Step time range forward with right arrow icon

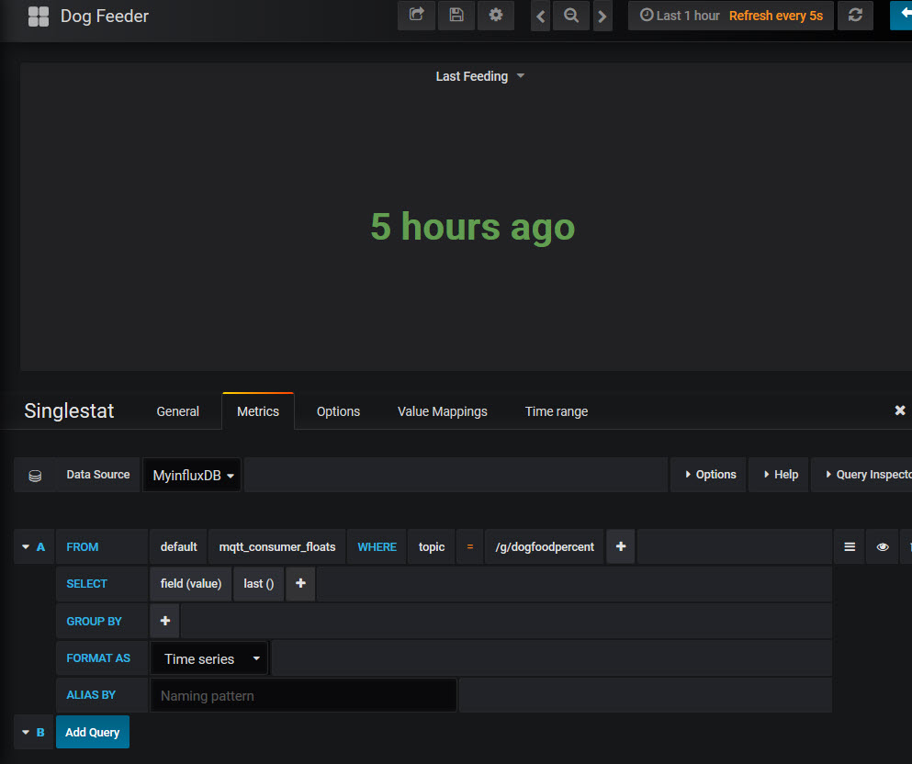(x=602, y=16)
